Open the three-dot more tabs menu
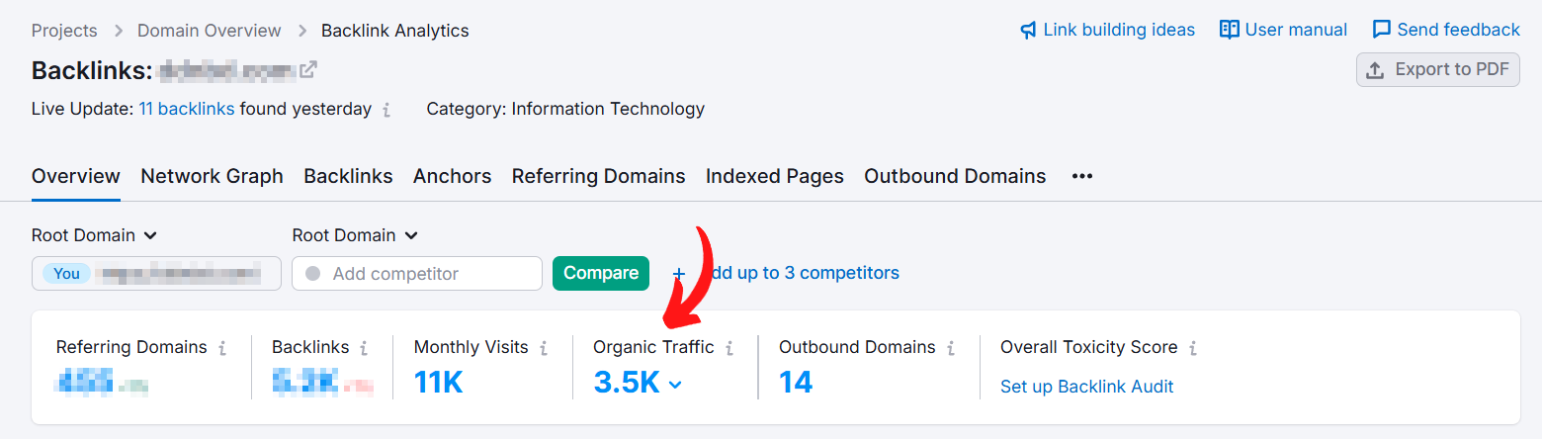Screen dimensions: 1542x439 click(1082, 176)
